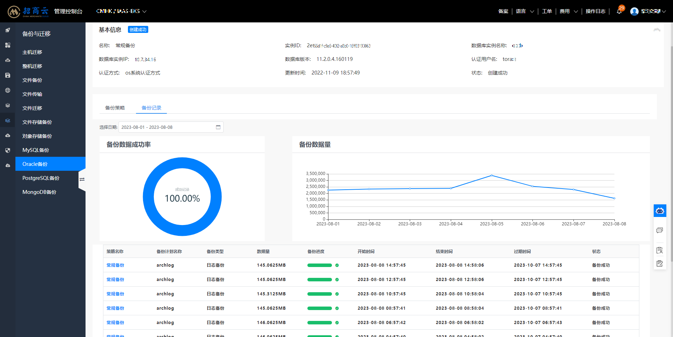Expand the 费用 billing dropdown
This screenshot has width=673, height=337.
(569, 11)
